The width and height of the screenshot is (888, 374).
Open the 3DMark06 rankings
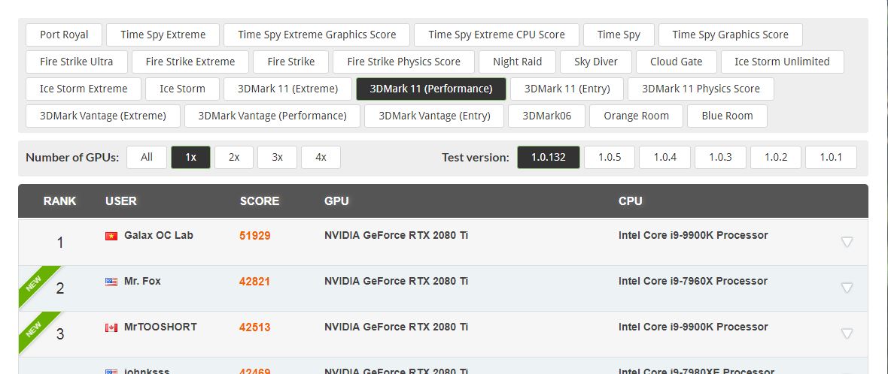pyautogui.click(x=546, y=116)
